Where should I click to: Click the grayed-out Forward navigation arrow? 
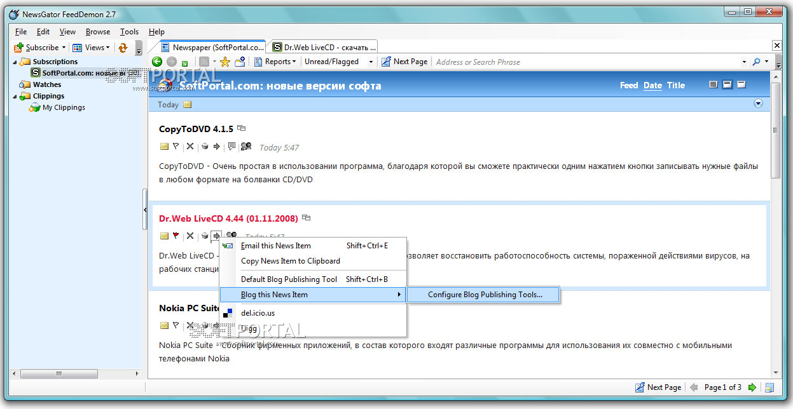(172, 62)
